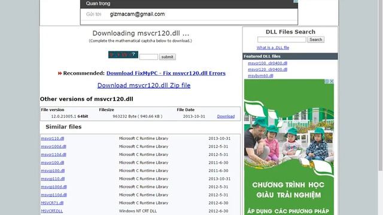Screen dimensions: 383x215
Task: Click the Featured DLL files header
Action: point(290,56)
